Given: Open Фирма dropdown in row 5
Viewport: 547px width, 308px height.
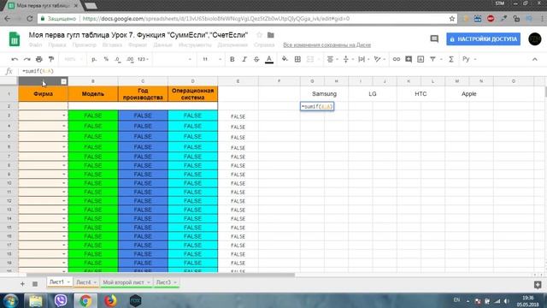Looking at the screenshot, I should click(x=64, y=137).
